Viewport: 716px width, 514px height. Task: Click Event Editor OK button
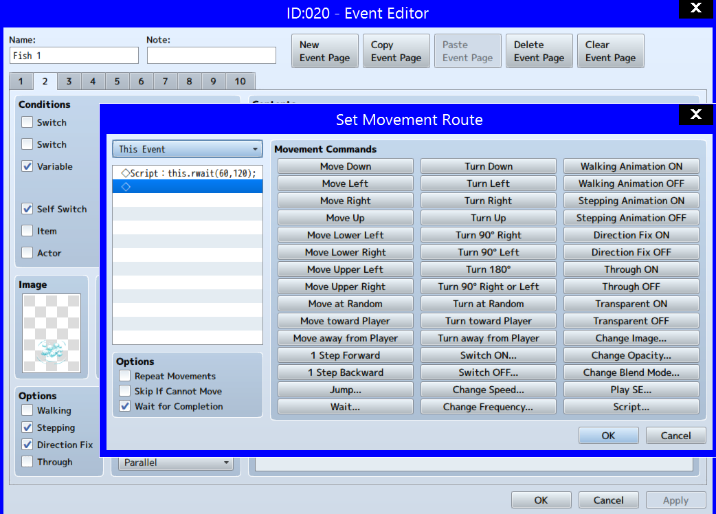(541, 500)
